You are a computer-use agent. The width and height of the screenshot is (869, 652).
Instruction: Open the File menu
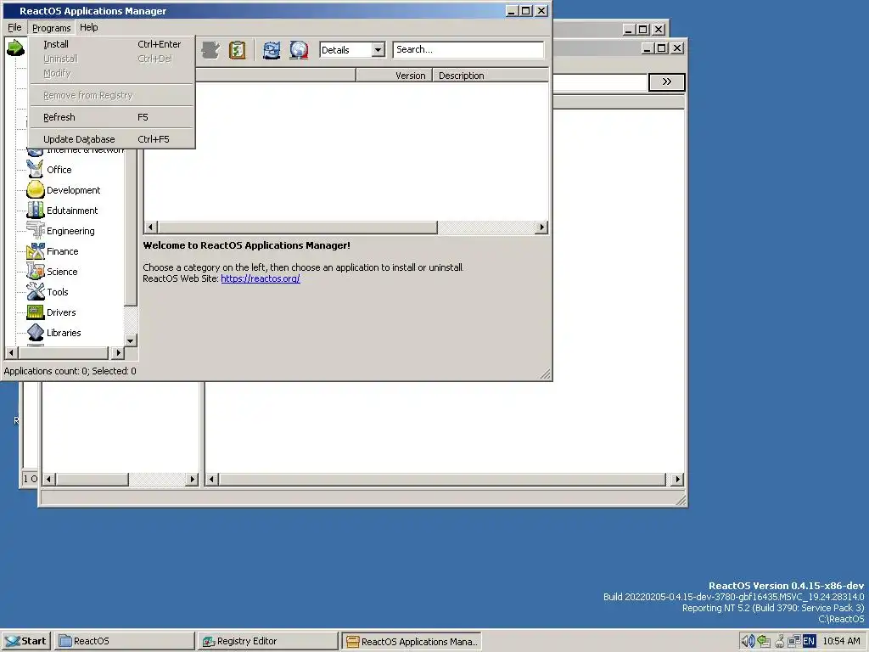(x=14, y=27)
